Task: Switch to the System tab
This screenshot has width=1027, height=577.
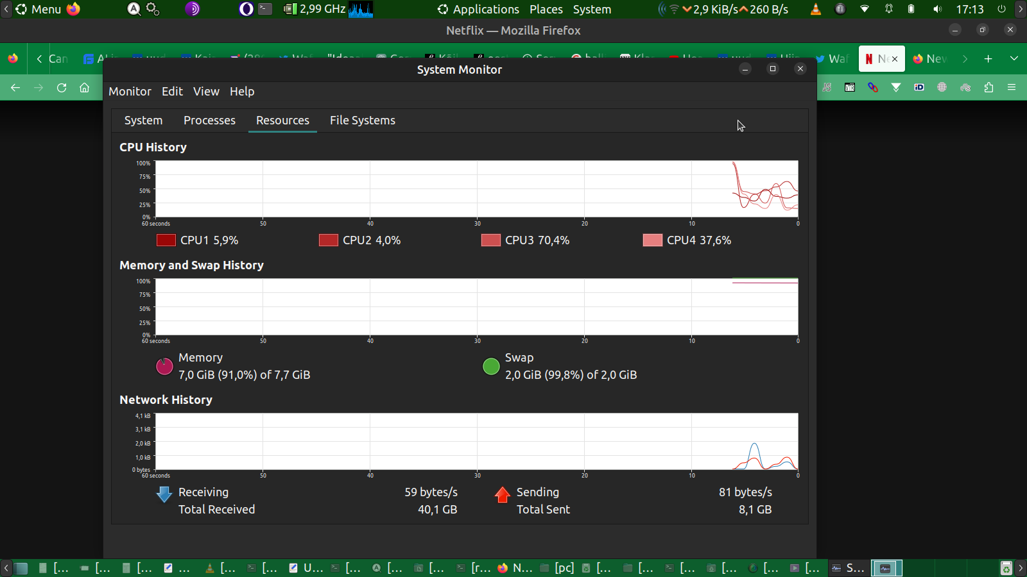Action: pos(143,120)
